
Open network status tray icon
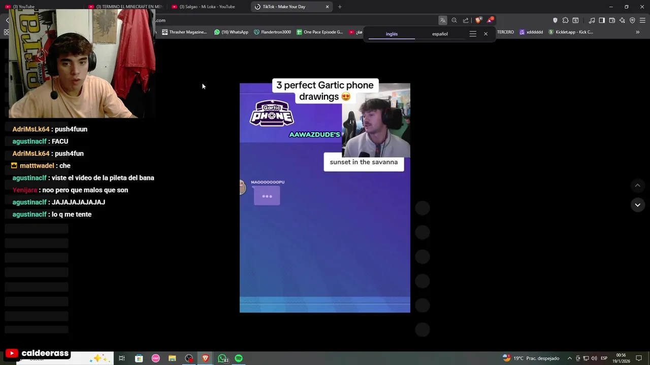coord(586,358)
